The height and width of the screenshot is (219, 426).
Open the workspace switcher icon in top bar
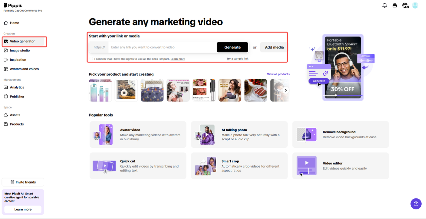click(x=395, y=5)
